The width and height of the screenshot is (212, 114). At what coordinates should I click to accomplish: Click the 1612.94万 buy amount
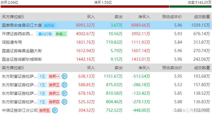85,51
